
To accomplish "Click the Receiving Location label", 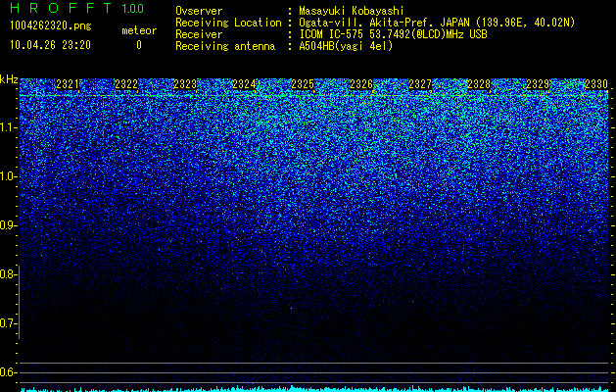I will 228,23.
